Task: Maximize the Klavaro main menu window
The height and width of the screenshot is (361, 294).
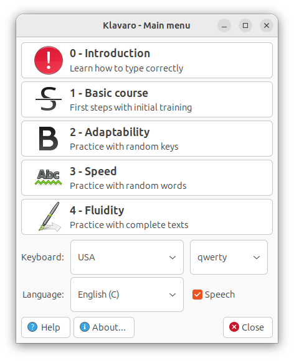Action: coord(245,25)
